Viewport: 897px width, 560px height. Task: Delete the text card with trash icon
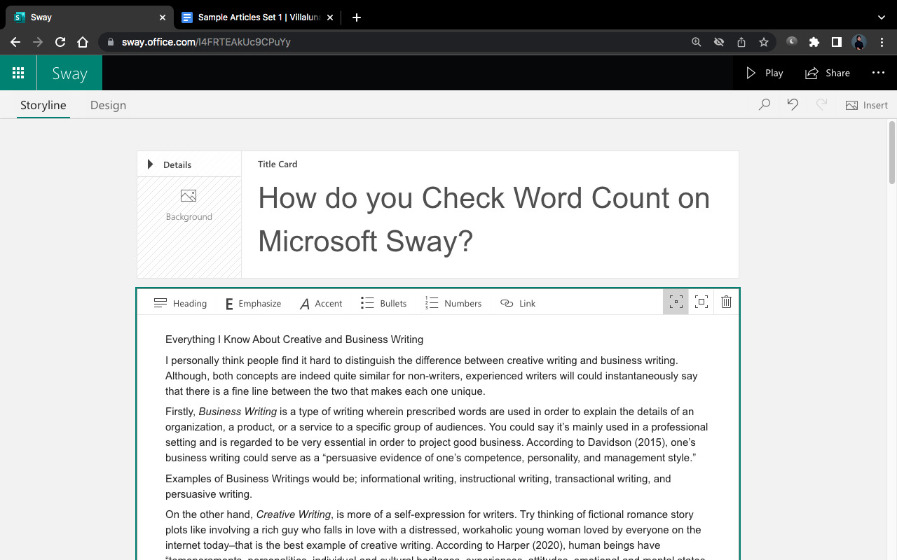[x=726, y=302]
